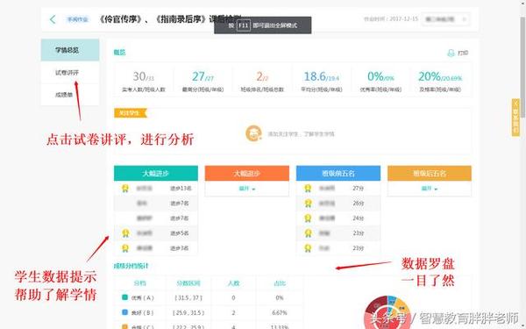Click the 进步3名 text

[x=180, y=248]
